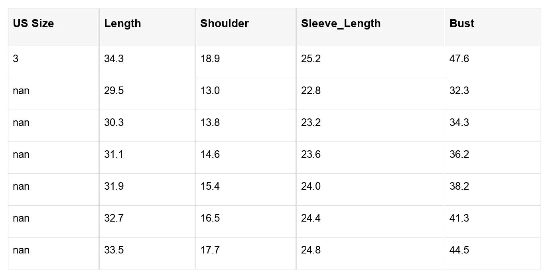
Task: Click the Shoulder value 13.0
Action: tap(210, 91)
